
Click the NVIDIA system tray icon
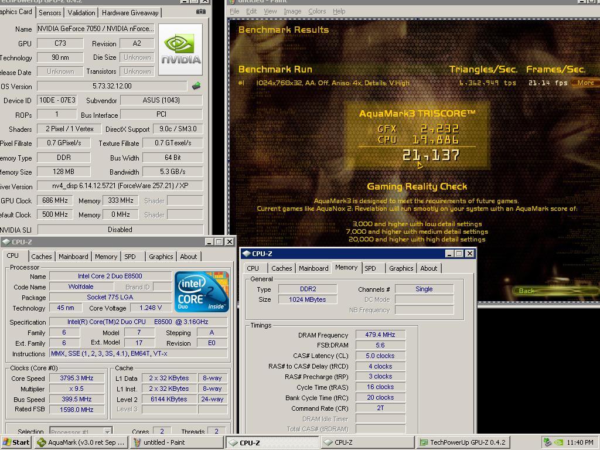[x=558, y=442]
